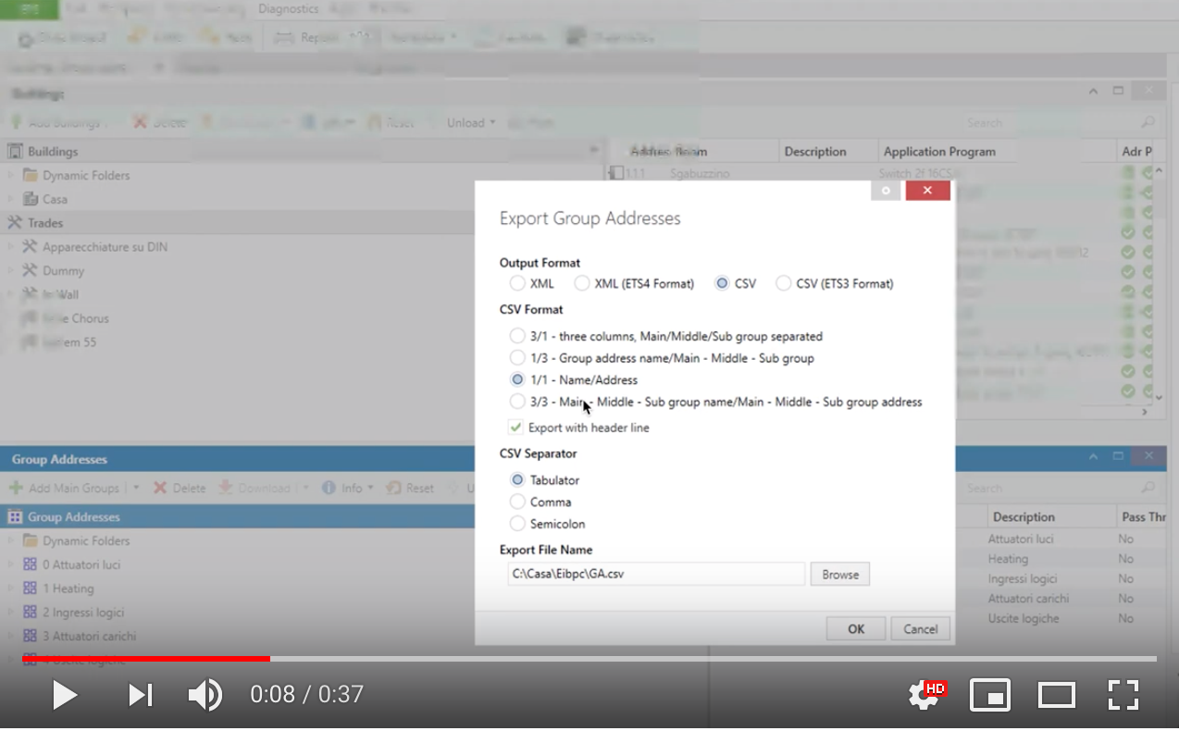Expand 2 Ingressi logici tree arrow
1179x731 pixels.
(11, 613)
